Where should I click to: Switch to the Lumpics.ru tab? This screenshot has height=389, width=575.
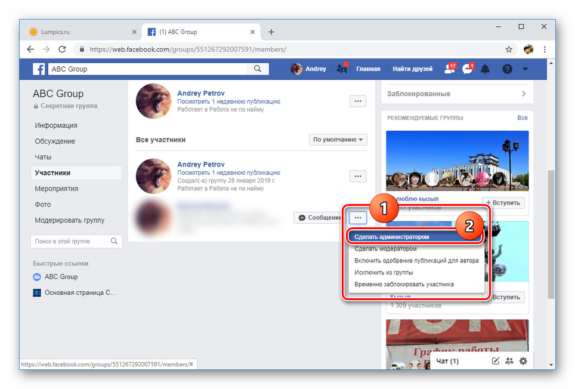click(83, 32)
